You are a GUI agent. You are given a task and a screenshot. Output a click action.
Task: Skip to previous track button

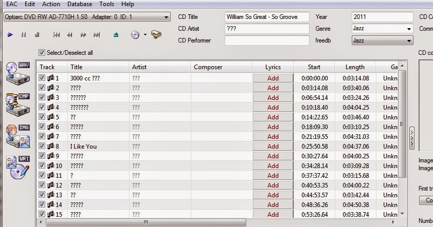[x=57, y=35]
